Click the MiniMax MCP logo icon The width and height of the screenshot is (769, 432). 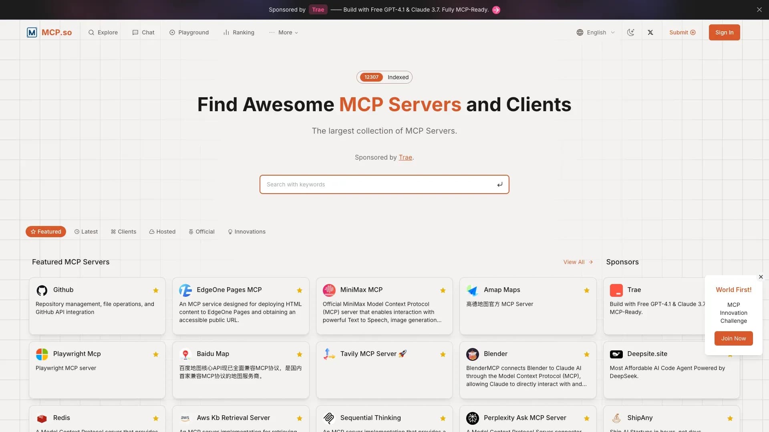point(329,290)
